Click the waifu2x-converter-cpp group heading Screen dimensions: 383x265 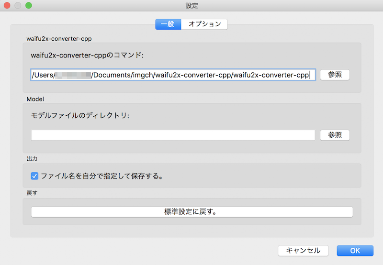click(59, 38)
